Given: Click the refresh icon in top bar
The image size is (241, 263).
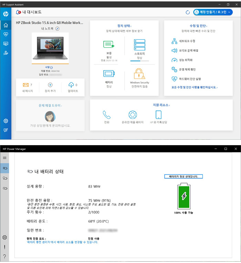Looking at the screenshot, I should (188, 12).
